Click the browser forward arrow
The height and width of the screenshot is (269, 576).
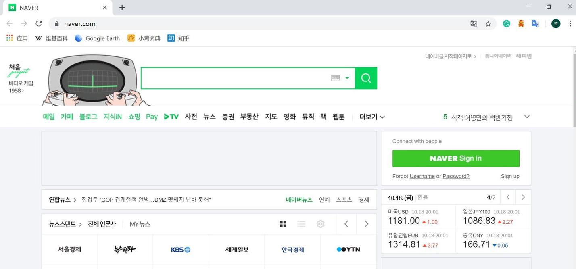pyautogui.click(x=24, y=23)
